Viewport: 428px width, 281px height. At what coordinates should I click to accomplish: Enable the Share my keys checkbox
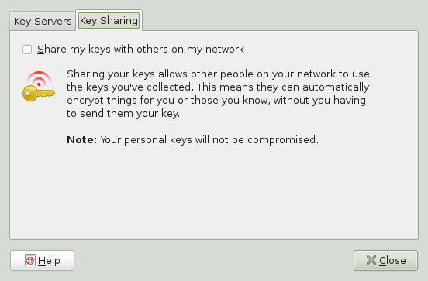tap(27, 50)
